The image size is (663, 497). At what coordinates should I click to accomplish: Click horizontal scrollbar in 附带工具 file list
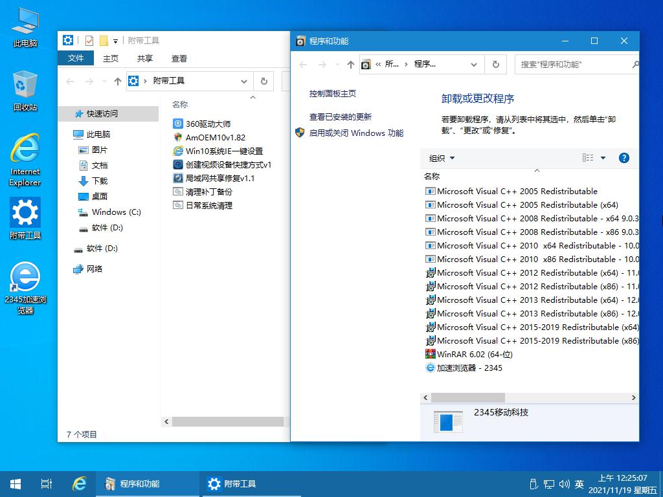(x=227, y=421)
